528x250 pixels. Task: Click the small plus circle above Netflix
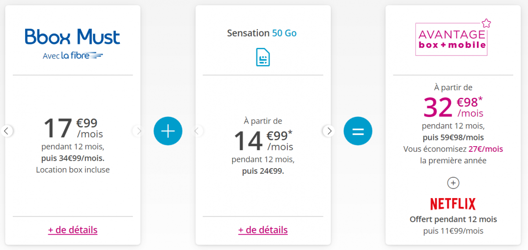pos(453,183)
